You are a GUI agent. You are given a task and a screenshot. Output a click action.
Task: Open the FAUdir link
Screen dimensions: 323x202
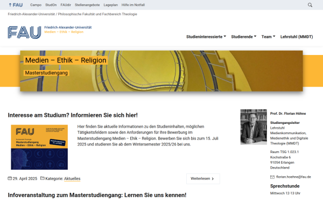pos(66,5)
